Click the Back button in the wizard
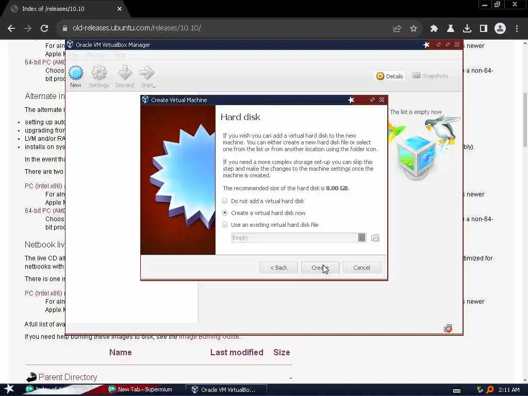This screenshot has width=528, height=396. (278, 268)
